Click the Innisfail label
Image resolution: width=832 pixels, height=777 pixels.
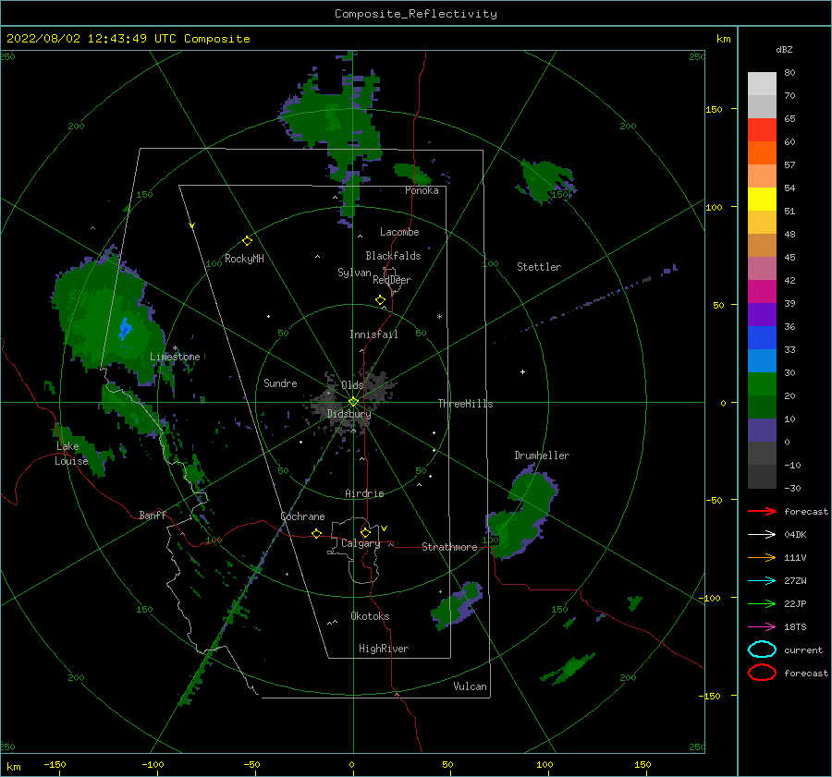[373, 334]
